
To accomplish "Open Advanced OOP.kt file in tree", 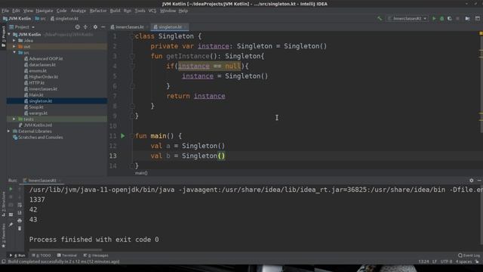I will coord(44,59).
